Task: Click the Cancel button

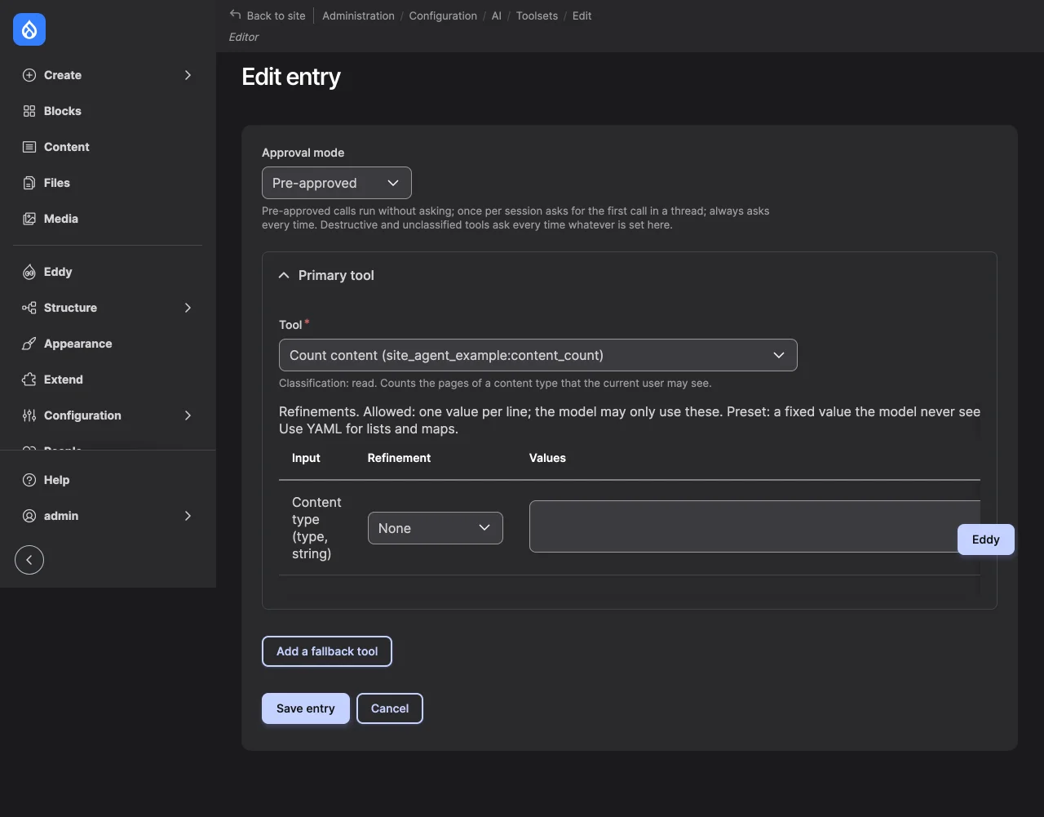Action: 390,708
